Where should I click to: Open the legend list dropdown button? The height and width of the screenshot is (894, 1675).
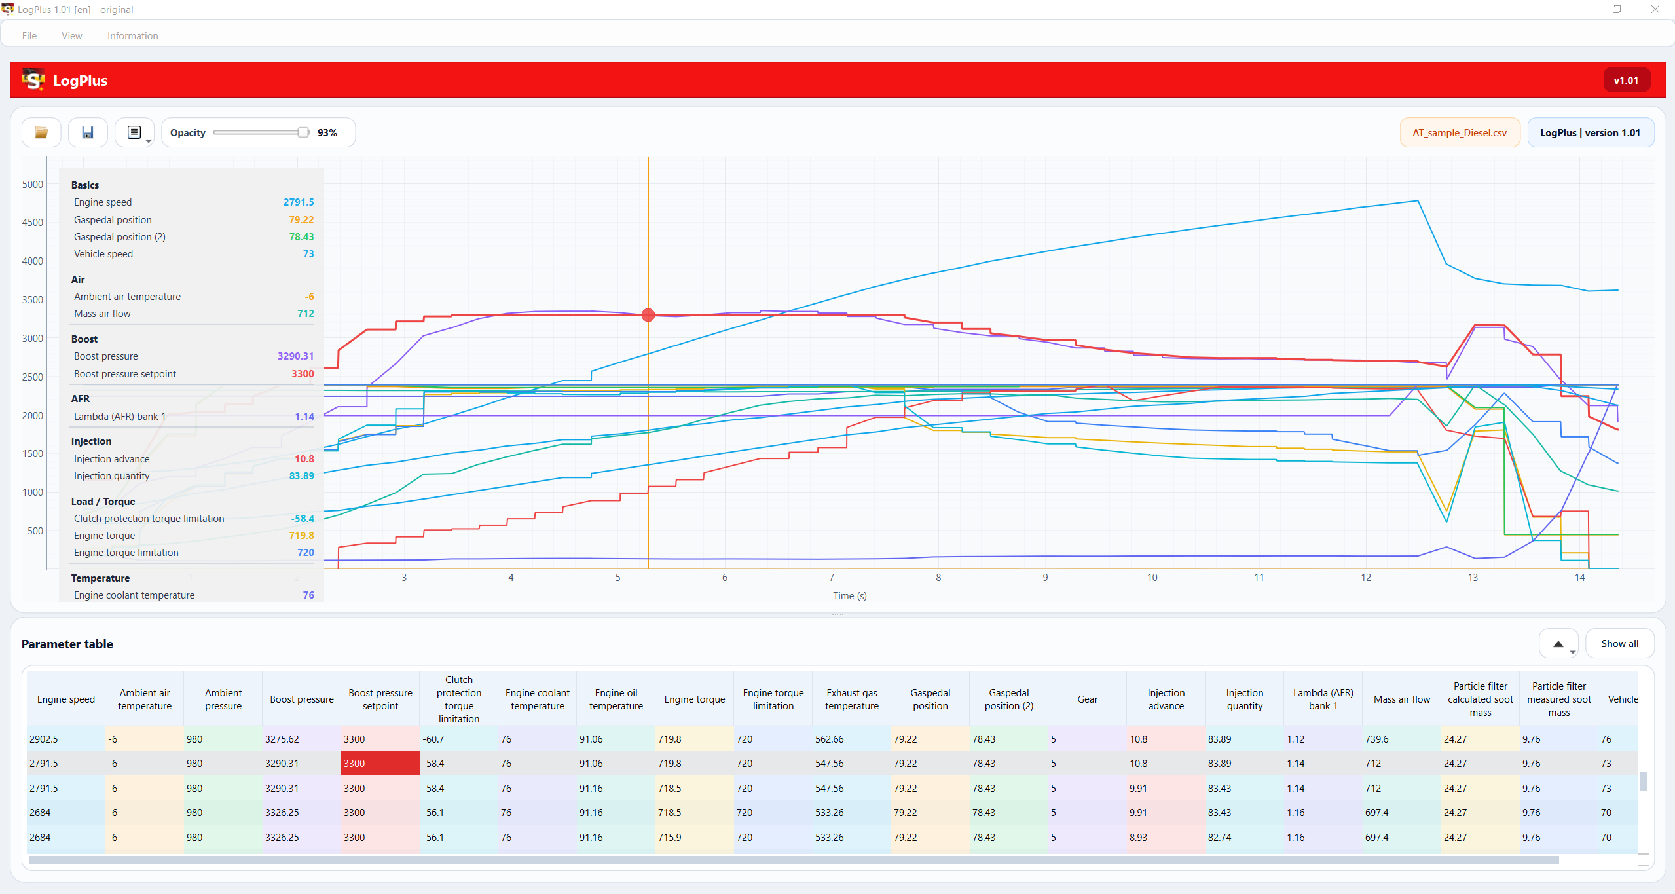click(x=135, y=132)
